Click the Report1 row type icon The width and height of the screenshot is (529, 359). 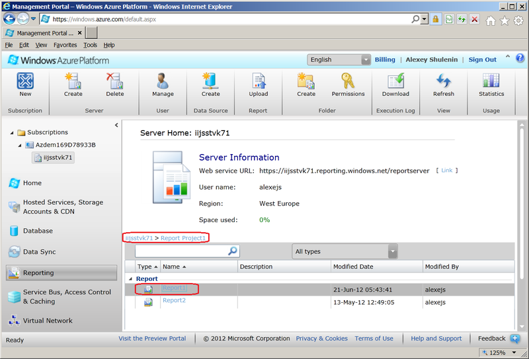148,290
